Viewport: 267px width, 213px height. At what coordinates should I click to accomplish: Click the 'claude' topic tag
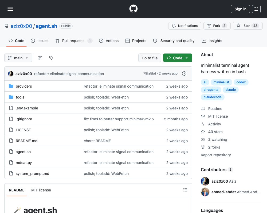[x=231, y=90]
